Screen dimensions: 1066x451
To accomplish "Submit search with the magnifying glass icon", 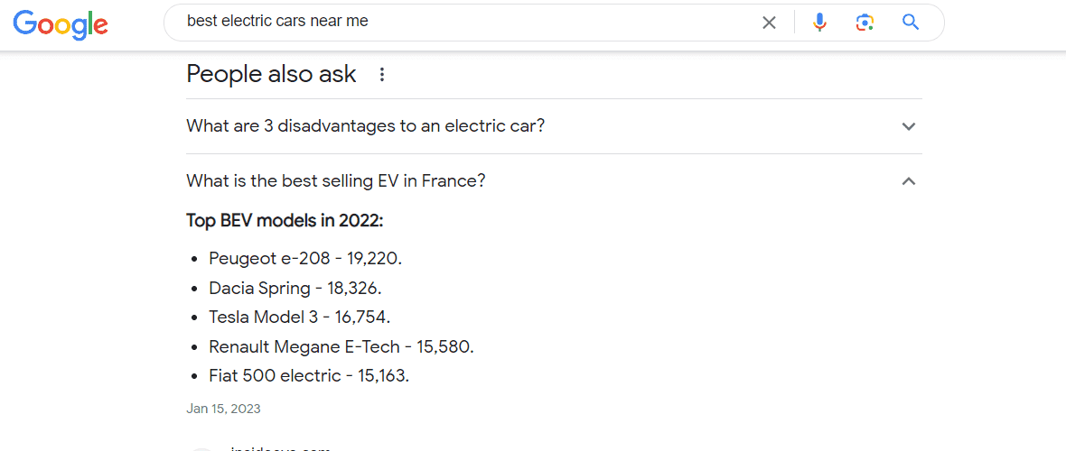I will [911, 23].
